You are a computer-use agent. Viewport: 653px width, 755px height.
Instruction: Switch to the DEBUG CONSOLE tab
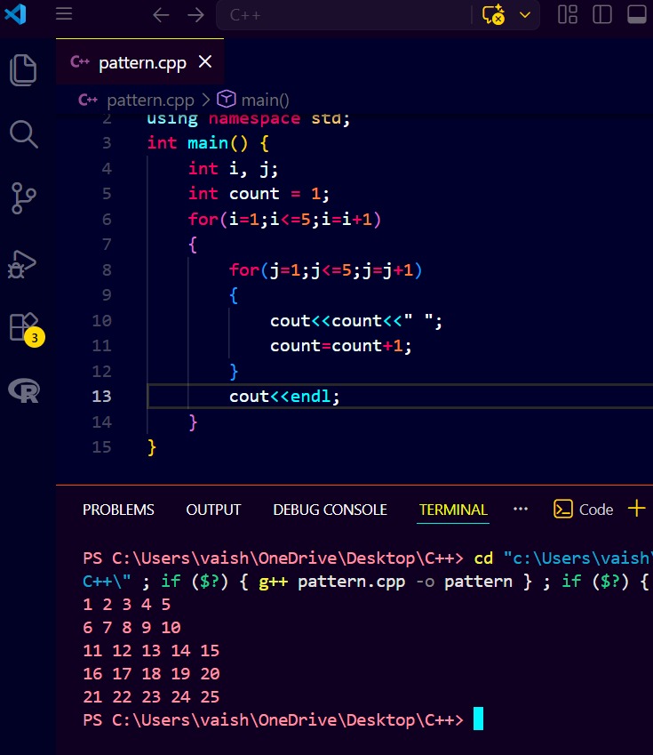point(330,510)
